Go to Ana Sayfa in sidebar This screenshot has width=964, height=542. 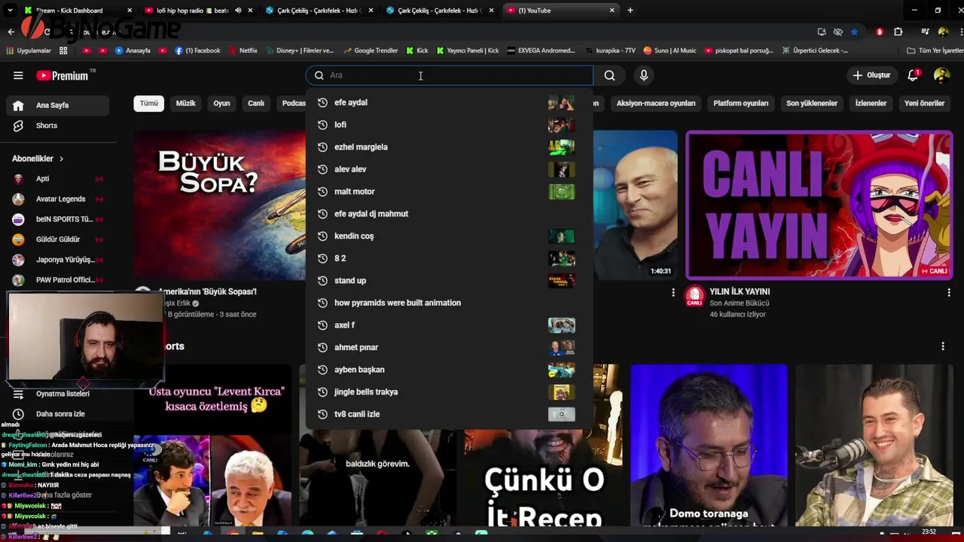click(58, 105)
